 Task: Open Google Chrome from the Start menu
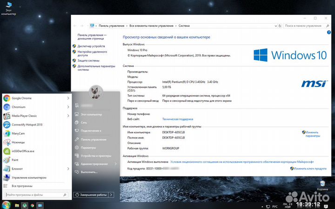(36, 98)
